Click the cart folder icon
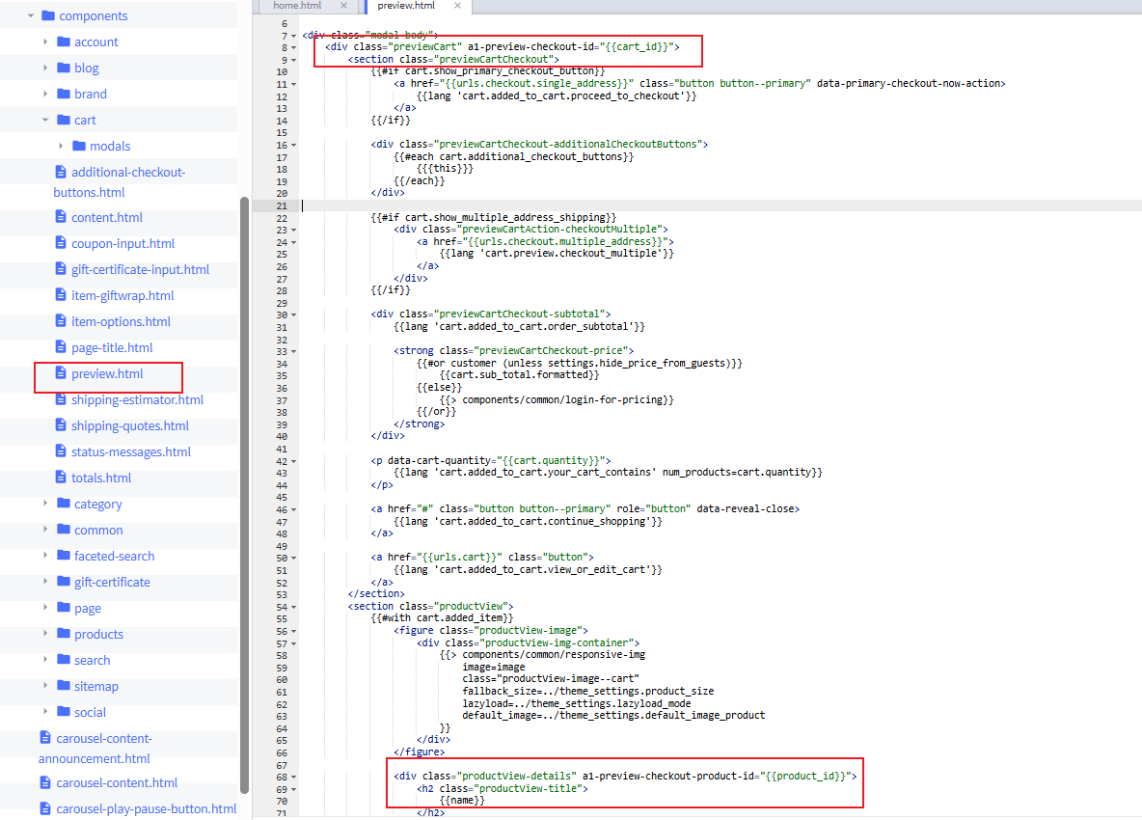 (64, 121)
